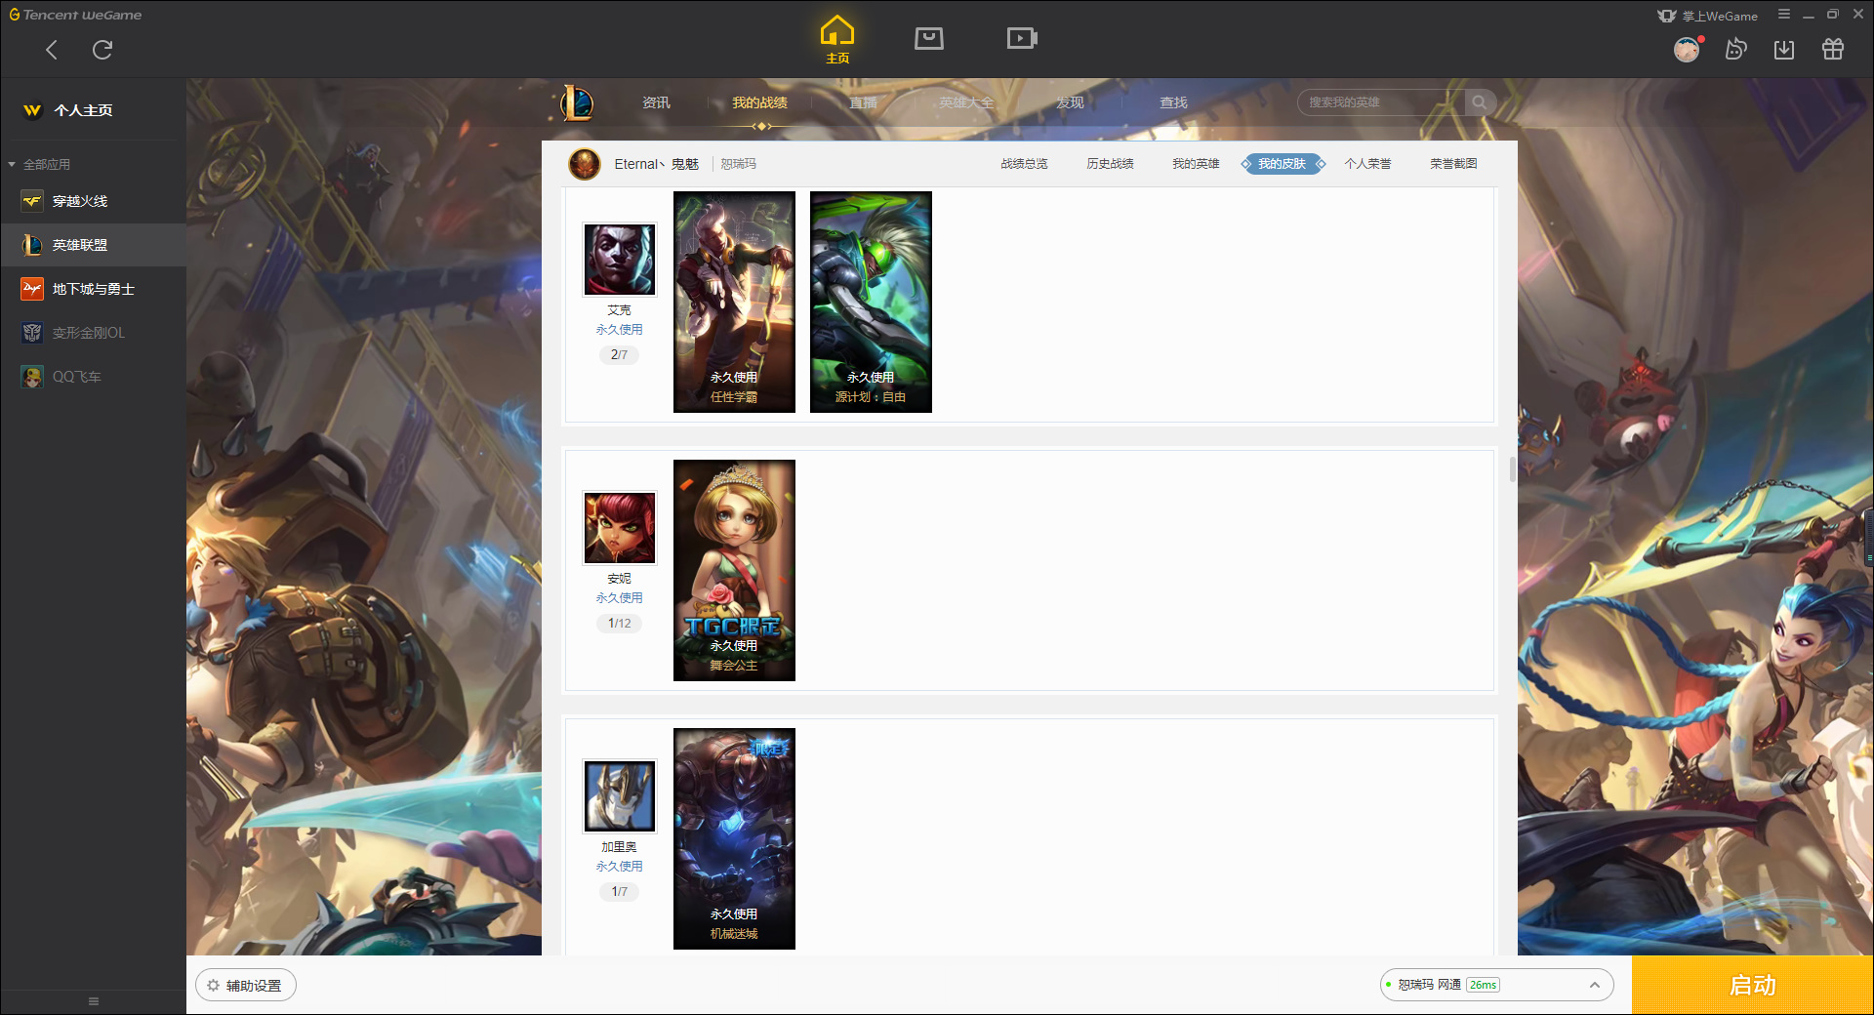This screenshot has width=1874, height=1015.
Task: Open the 机械迷城 skin card
Action: click(x=734, y=838)
